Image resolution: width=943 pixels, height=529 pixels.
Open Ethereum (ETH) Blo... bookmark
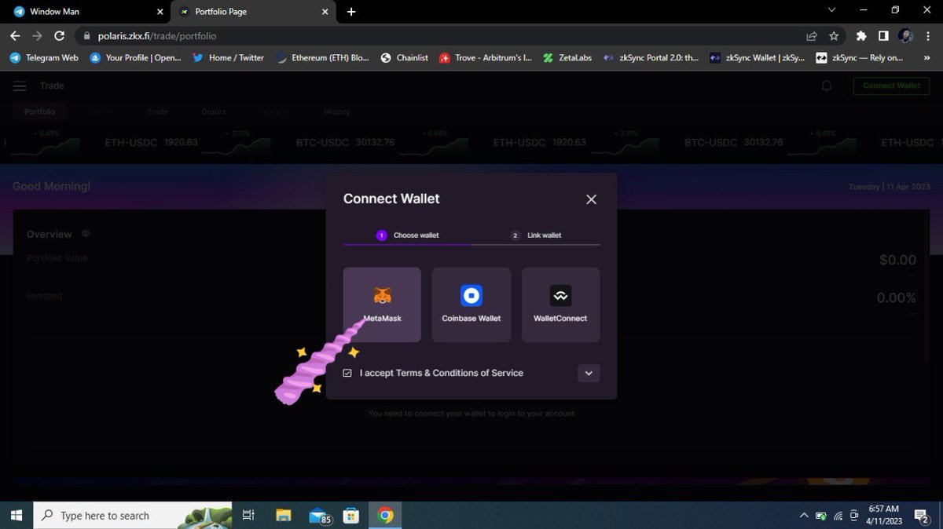point(322,57)
